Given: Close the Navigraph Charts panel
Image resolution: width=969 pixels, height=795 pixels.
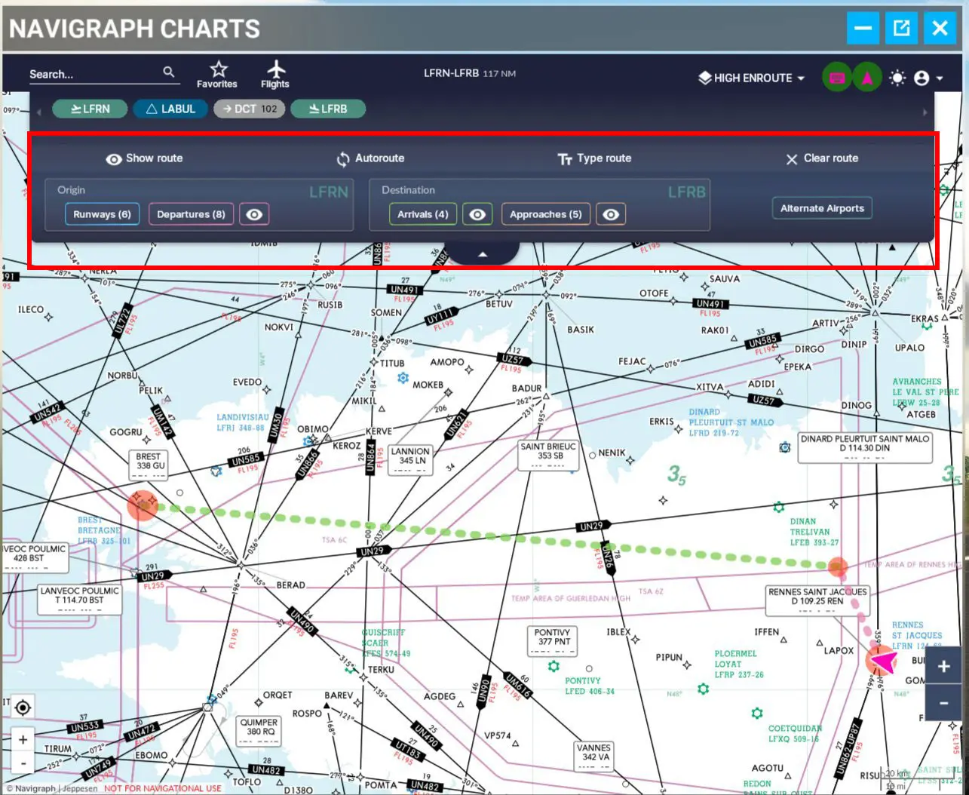Looking at the screenshot, I should (940, 29).
